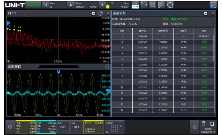This screenshot has height=135, width=222.
Task: Click the magnifier icon in top toolbar
Action: pos(170,5)
